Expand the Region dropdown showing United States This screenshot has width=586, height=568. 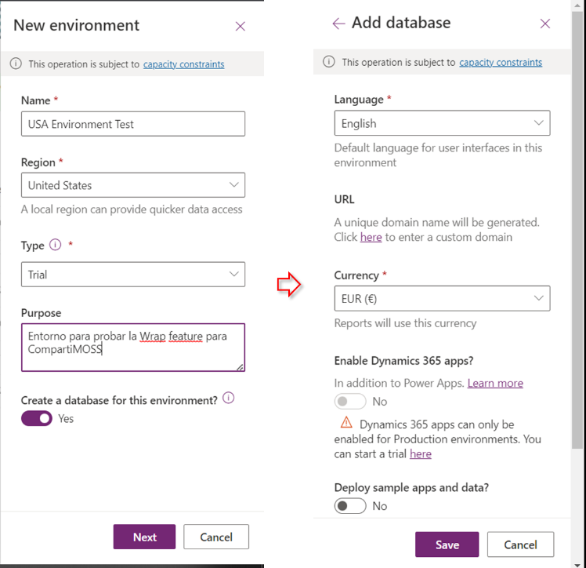(x=133, y=185)
